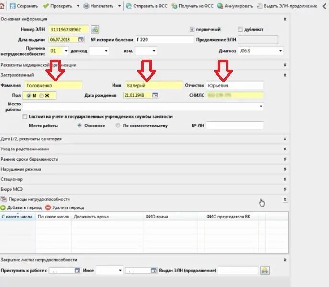Open the изм. dropdown
Image resolution: width=329 pixels, height=287 pixels.
(x=154, y=51)
